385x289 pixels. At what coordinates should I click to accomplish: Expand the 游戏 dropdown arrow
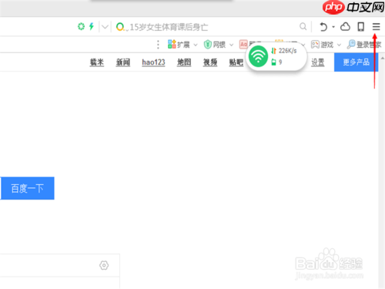[339, 45]
